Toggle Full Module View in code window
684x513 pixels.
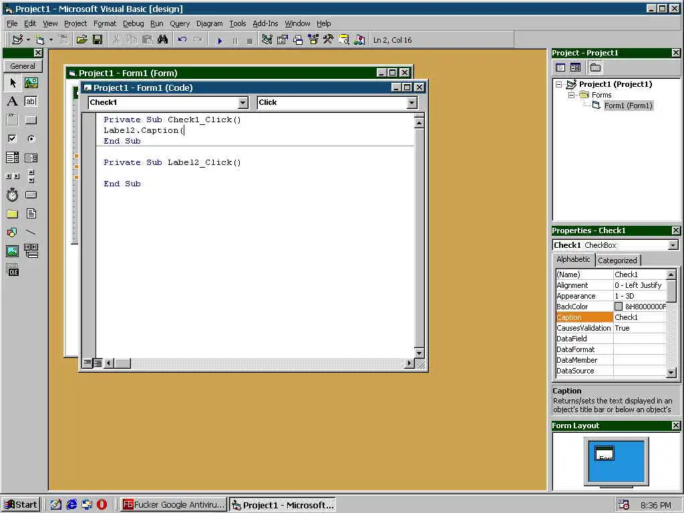pos(98,363)
